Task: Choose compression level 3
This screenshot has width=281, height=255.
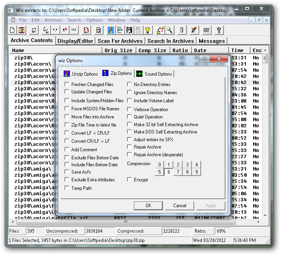Action: 187,164
